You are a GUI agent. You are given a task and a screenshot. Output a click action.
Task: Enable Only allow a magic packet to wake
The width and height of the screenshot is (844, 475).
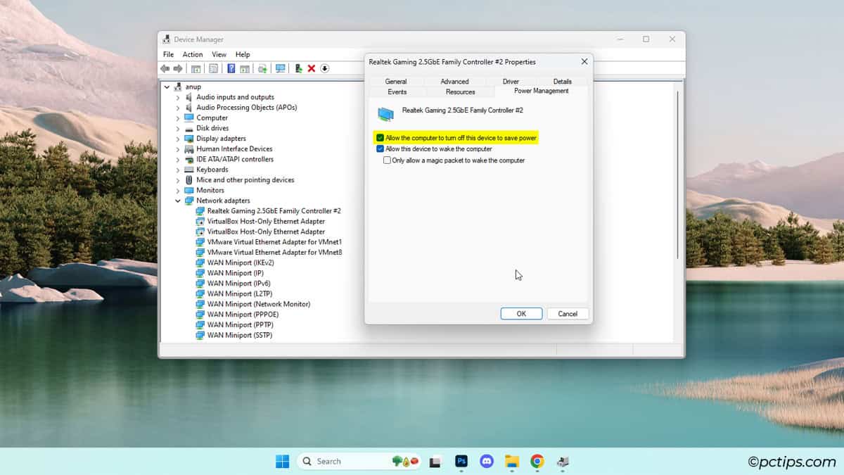point(387,160)
